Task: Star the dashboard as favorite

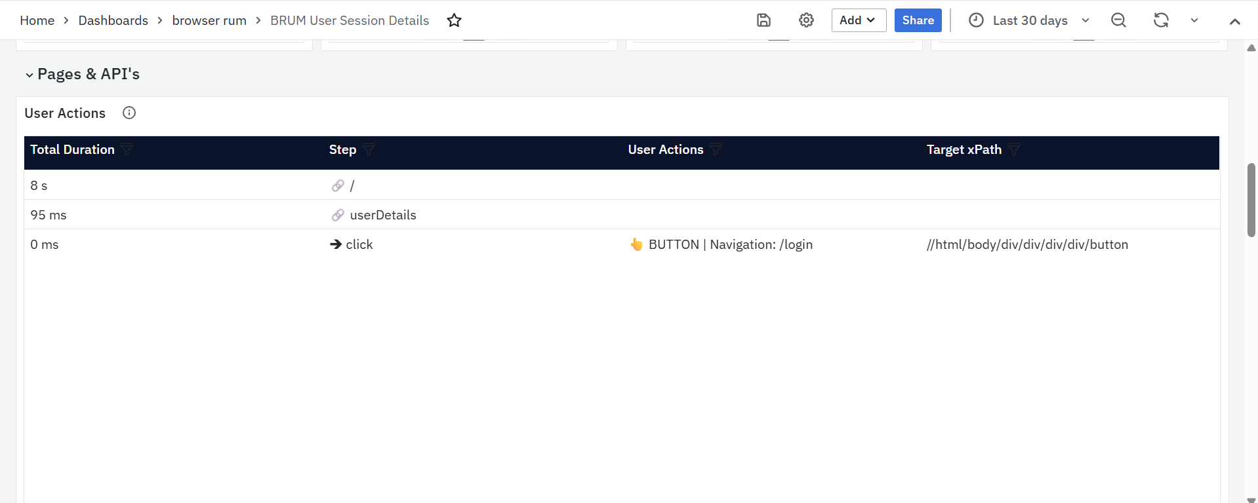Action: [x=454, y=20]
